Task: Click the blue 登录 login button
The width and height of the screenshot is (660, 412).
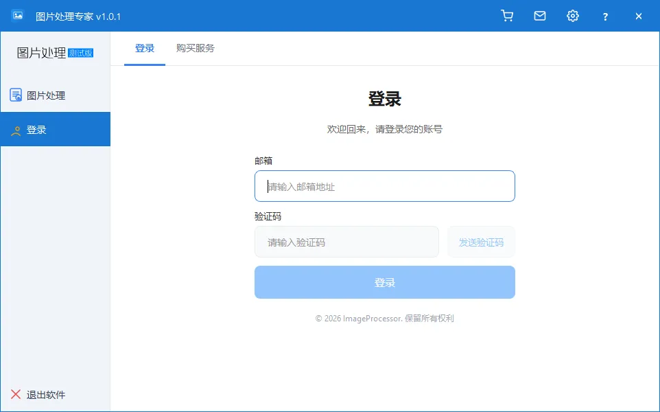Action: tap(384, 282)
